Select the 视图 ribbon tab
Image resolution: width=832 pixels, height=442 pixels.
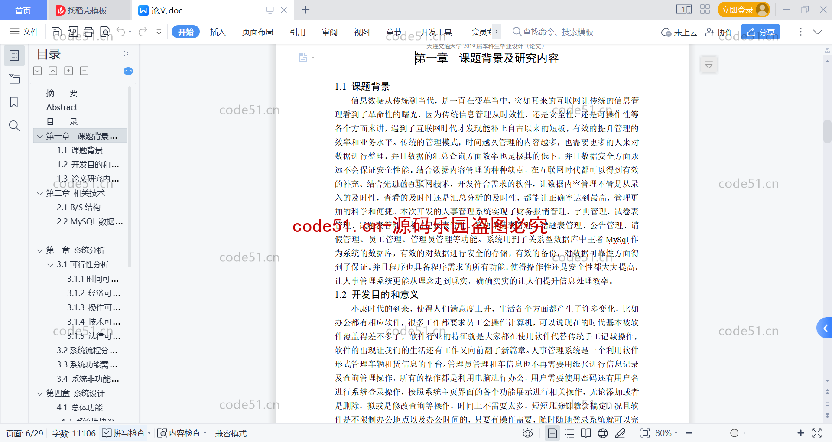(362, 32)
